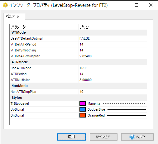The image size is (158, 144).
Task: Select the ATRMultiplier parameter name
Action: (20, 80)
